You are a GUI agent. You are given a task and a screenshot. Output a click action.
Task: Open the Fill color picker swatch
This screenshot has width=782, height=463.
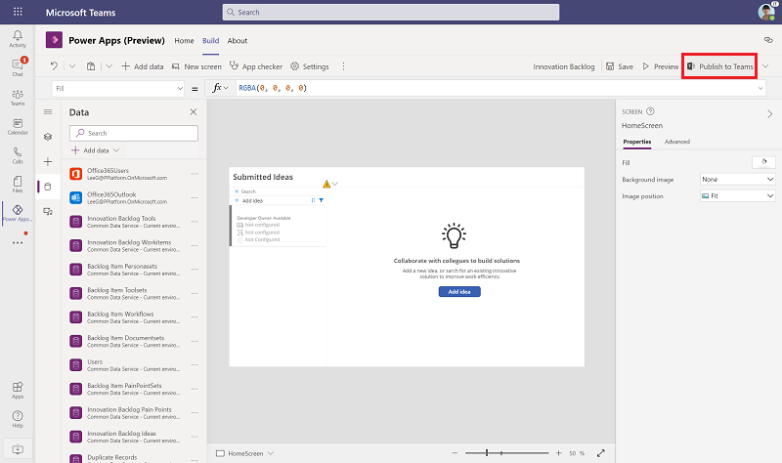point(763,162)
